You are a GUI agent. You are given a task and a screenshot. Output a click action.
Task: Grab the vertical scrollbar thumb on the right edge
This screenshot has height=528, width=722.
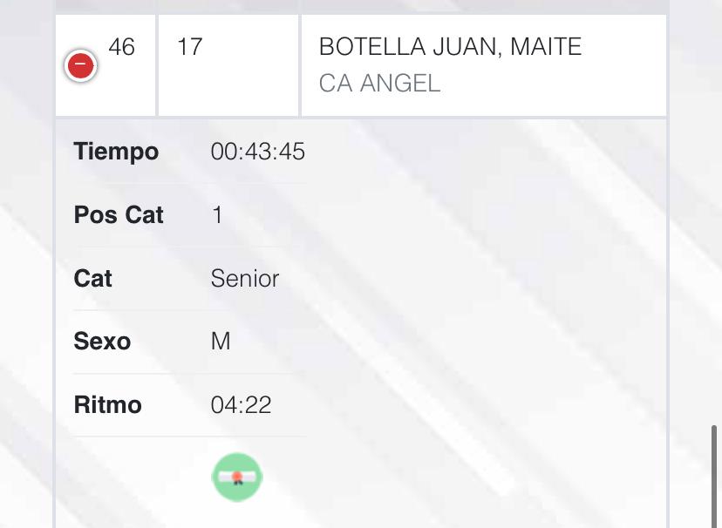[714, 477]
